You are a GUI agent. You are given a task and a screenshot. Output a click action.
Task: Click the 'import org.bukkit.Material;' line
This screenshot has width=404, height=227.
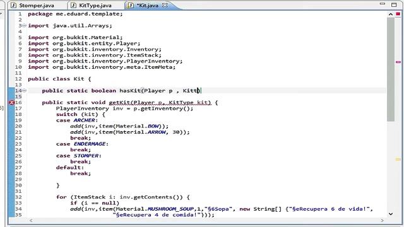point(75,38)
